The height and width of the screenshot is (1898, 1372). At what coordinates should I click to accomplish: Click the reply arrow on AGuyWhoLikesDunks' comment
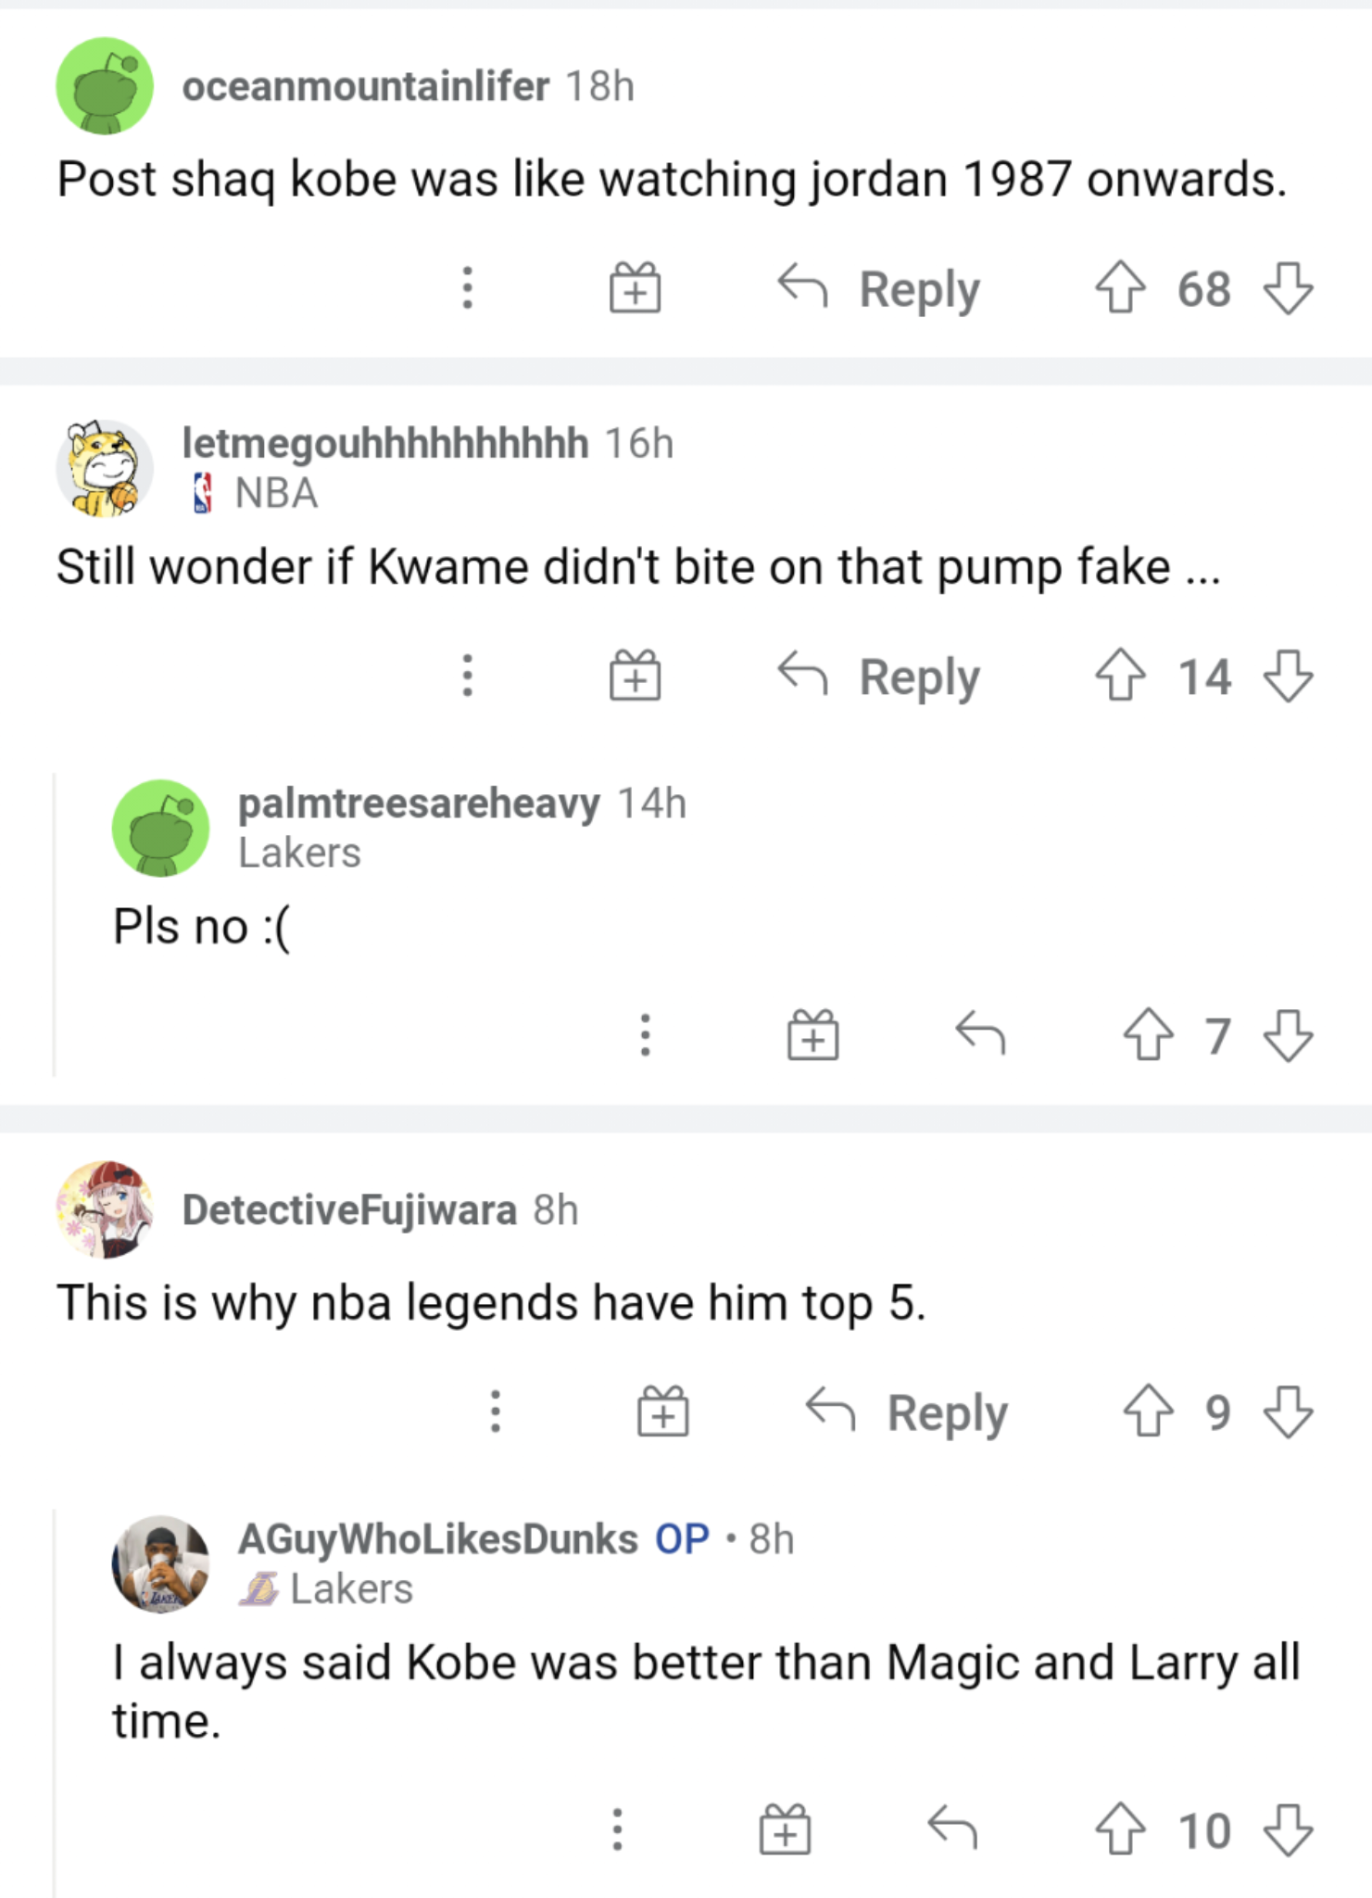tap(952, 1828)
